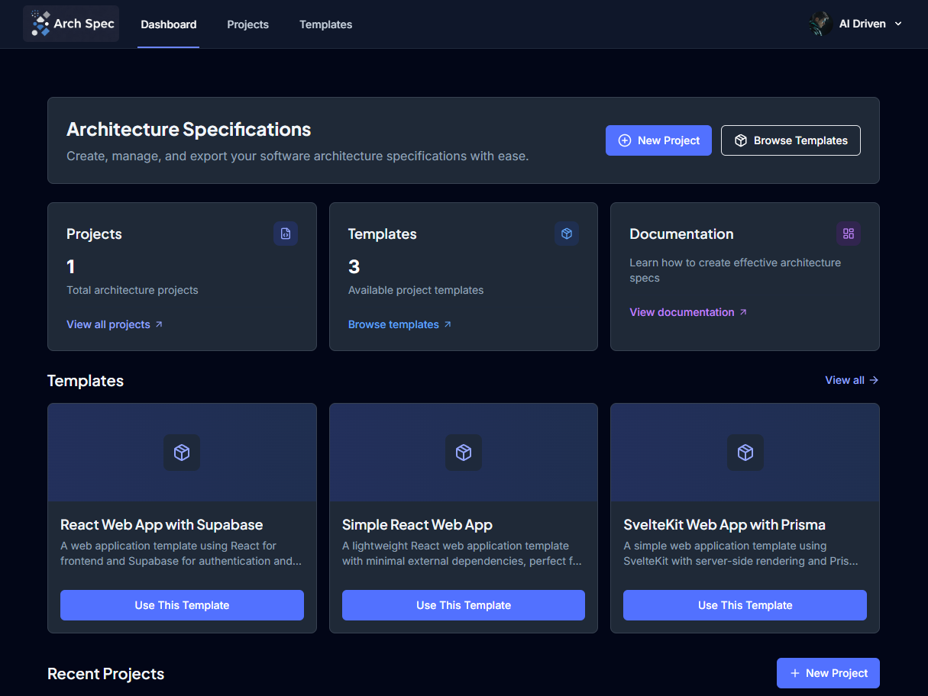Screen dimensions: 928x696
Task: Use the Simple React Web App template
Action: click(464, 605)
